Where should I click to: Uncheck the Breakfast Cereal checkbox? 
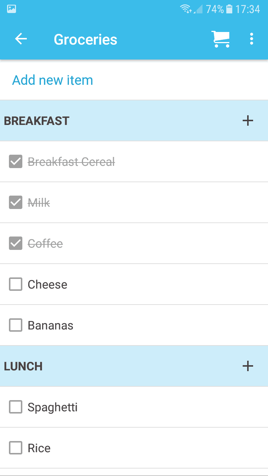16,162
